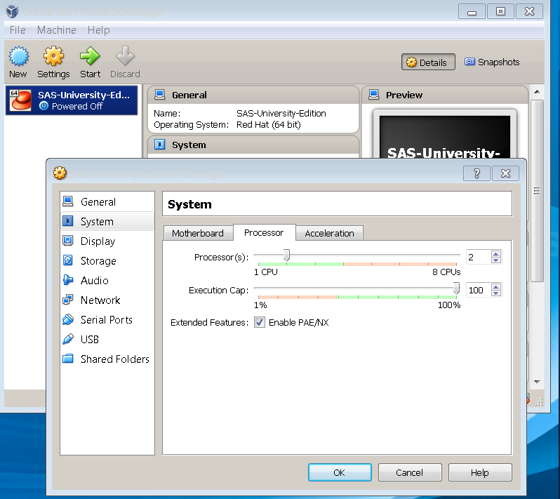Click OK to confirm settings
560x499 pixels.
(x=340, y=472)
